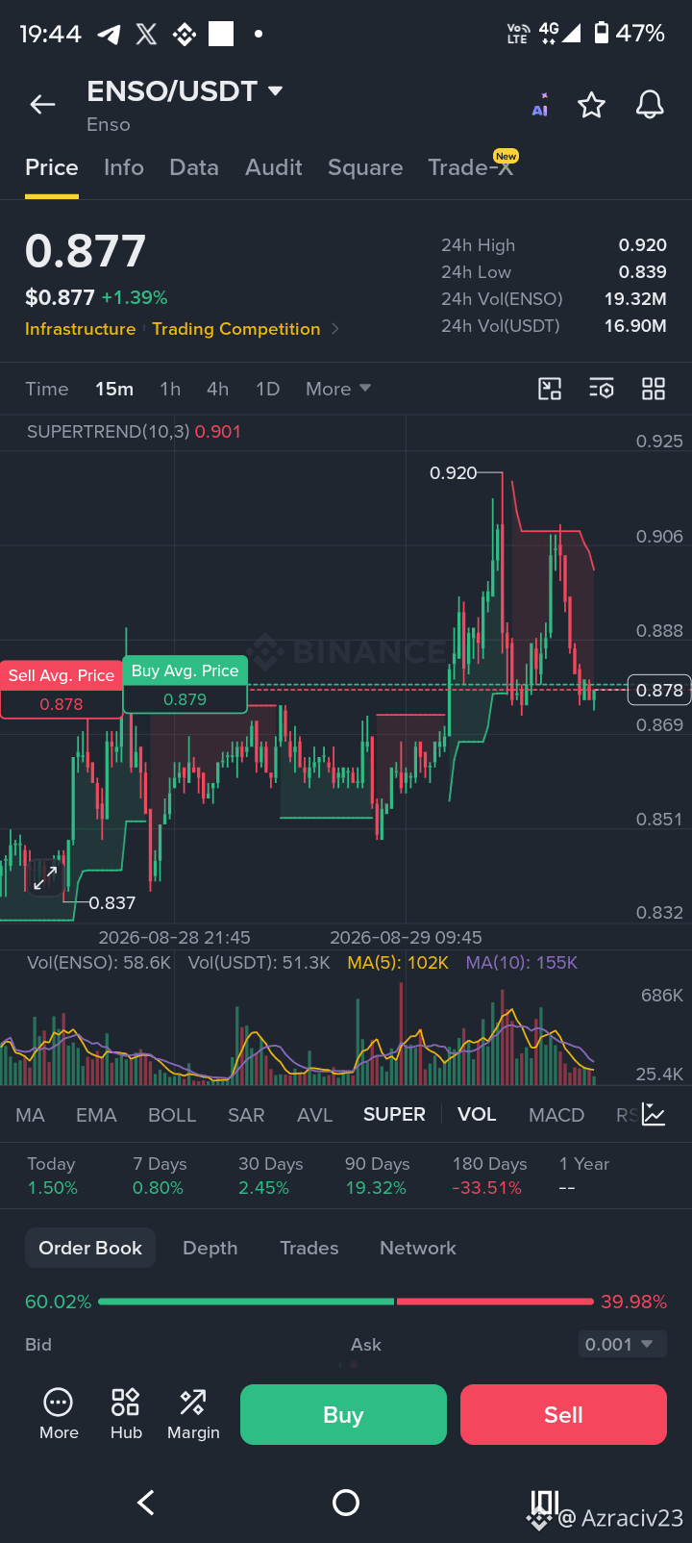Toggle the SAR indicator
The height and width of the screenshot is (1543, 692).
click(246, 1115)
